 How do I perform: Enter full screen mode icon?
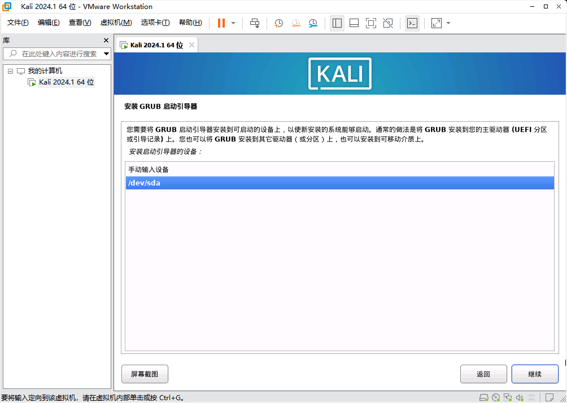[x=371, y=23]
